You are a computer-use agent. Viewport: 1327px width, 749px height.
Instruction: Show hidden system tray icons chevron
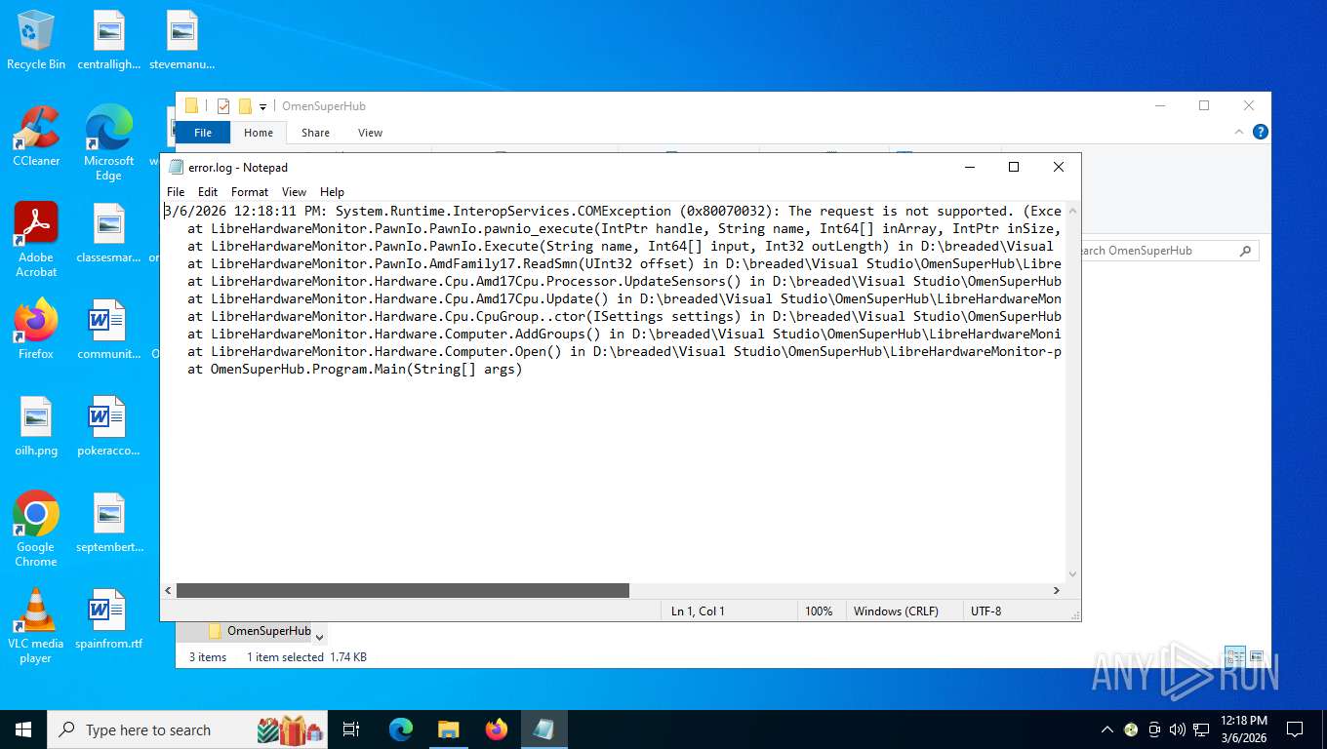pyautogui.click(x=1106, y=729)
